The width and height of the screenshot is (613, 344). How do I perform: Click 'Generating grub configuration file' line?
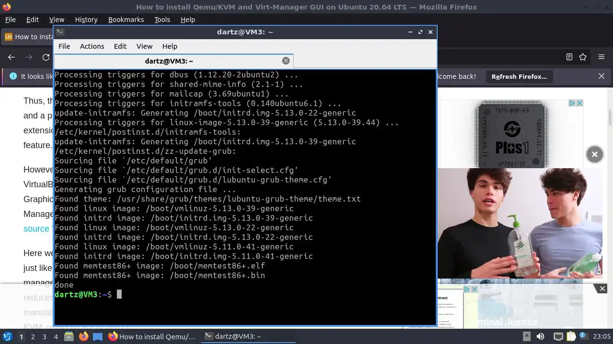[145, 189]
